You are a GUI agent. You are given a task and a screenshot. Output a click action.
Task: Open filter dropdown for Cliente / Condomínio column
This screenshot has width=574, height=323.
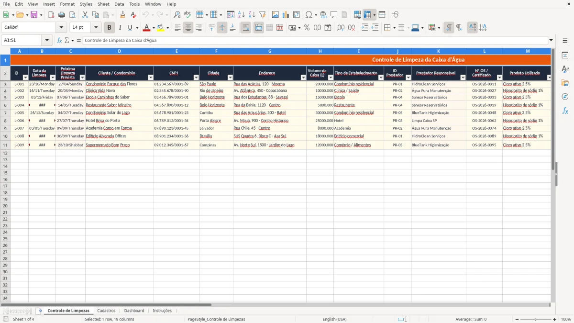click(x=151, y=78)
